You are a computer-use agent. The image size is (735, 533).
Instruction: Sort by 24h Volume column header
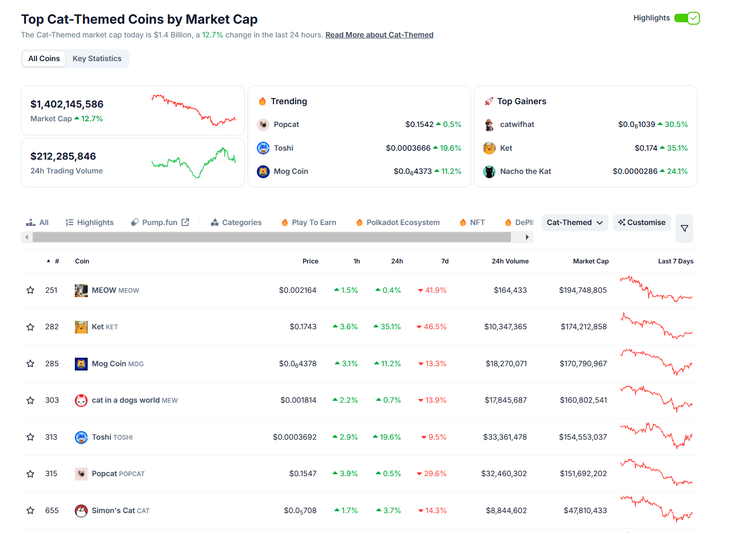(x=510, y=261)
